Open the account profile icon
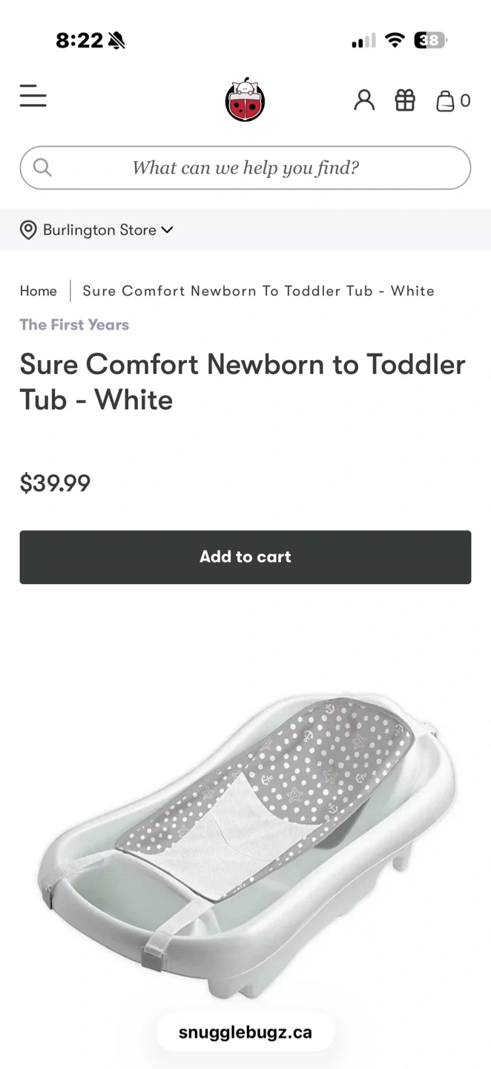The height and width of the screenshot is (1069, 491). [x=364, y=100]
